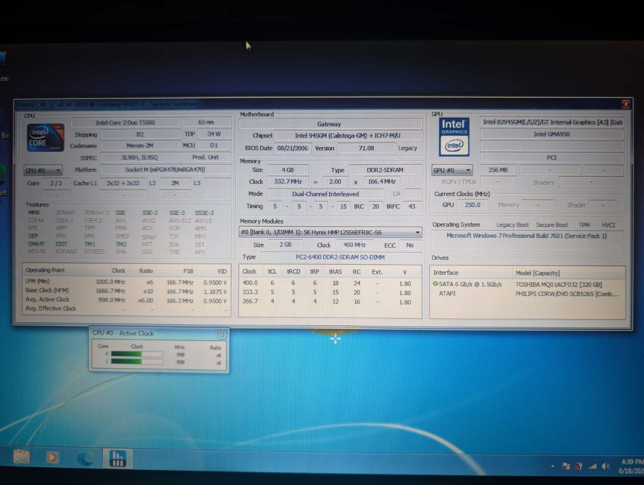
Task: Click the Core 1 clock bar
Action: [x=137, y=361]
